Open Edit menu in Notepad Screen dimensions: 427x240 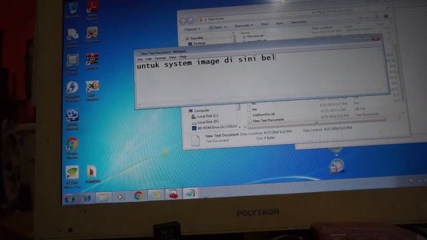click(x=149, y=59)
